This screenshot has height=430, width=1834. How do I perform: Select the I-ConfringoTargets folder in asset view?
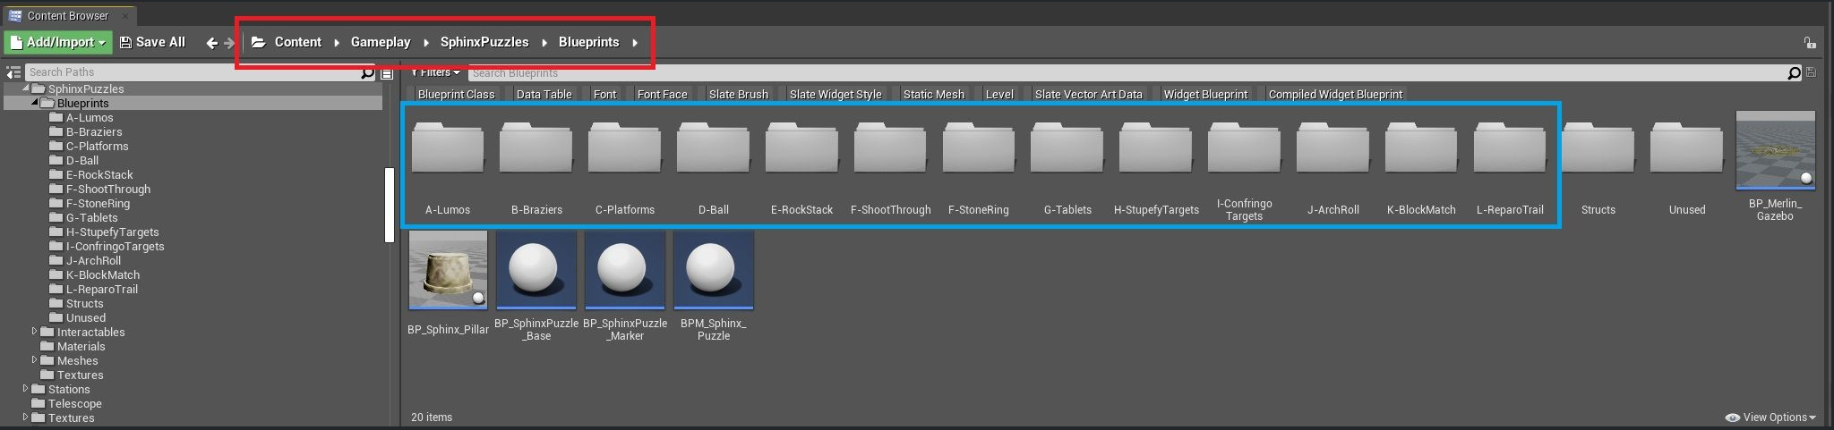coord(1244,148)
